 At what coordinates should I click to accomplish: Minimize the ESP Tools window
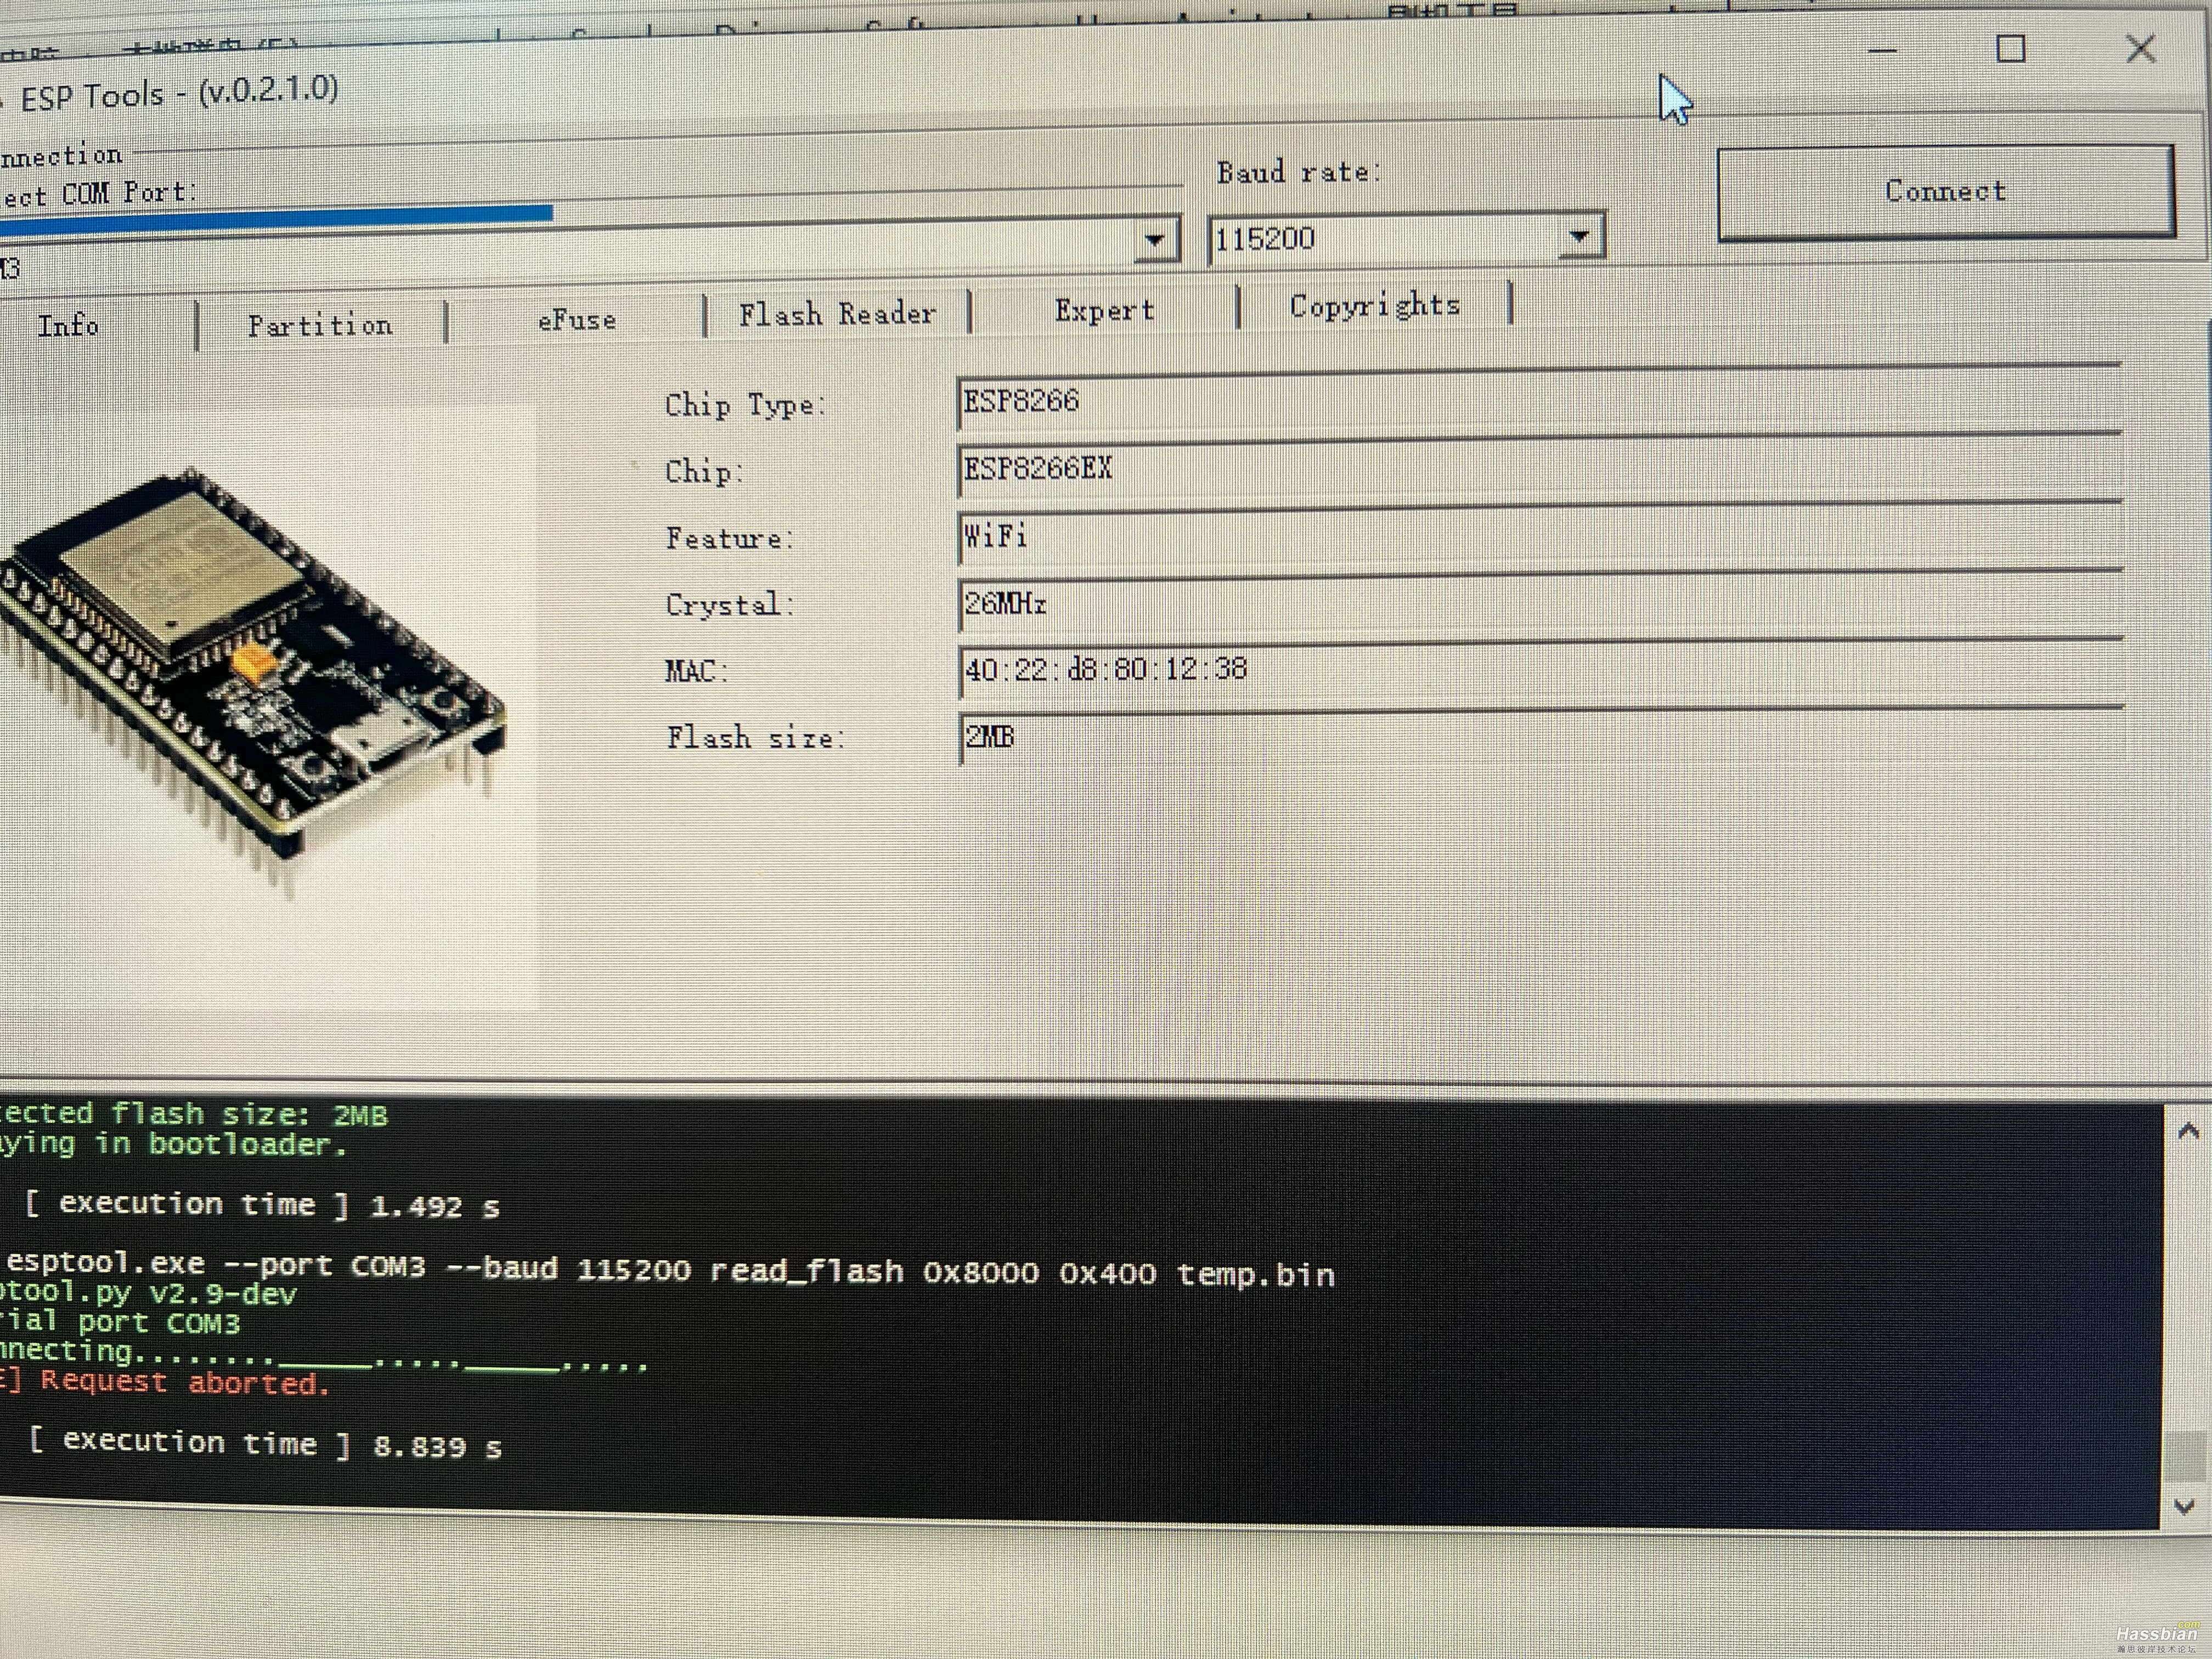[x=1882, y=49]
